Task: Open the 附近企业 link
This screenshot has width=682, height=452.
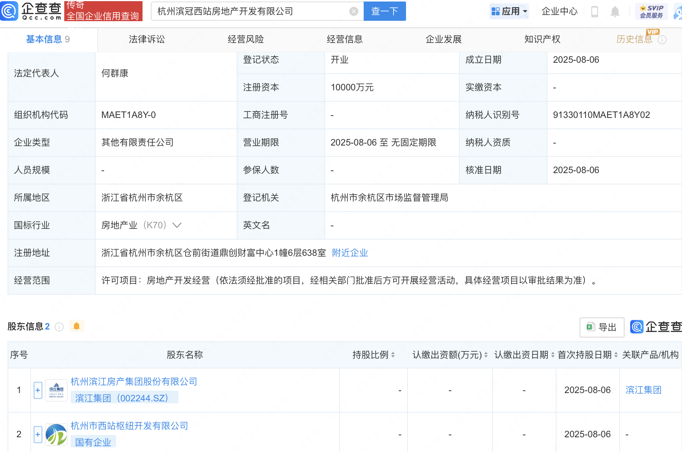Action: coord(350,253)
